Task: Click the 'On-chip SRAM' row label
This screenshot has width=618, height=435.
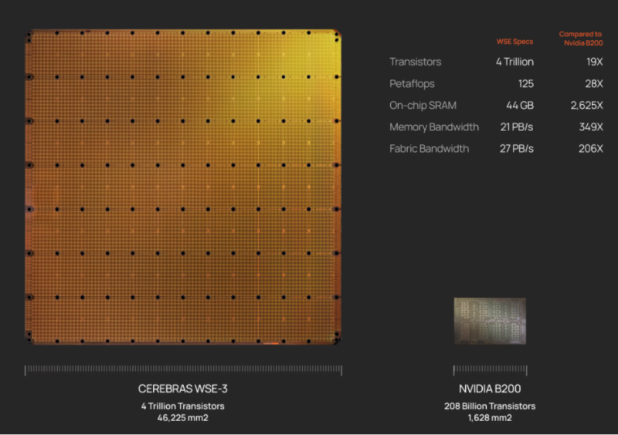Action: click(423, 105)
